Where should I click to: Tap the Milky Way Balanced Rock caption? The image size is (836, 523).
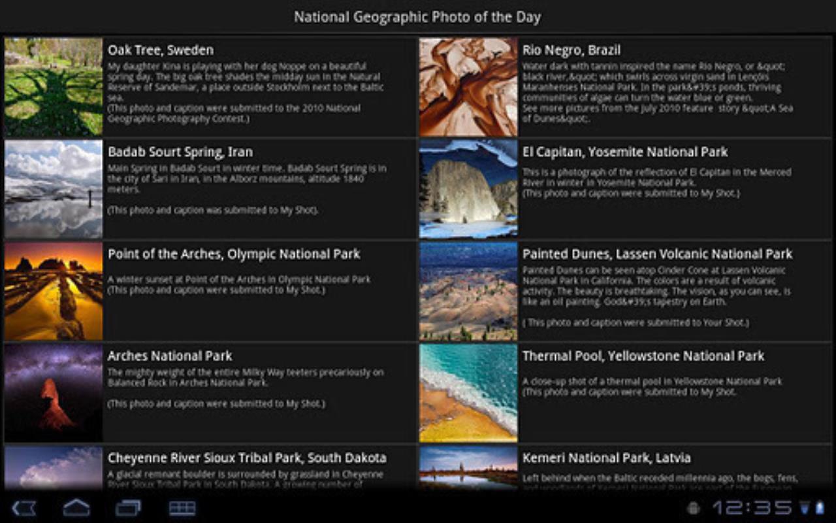[246, 388]
